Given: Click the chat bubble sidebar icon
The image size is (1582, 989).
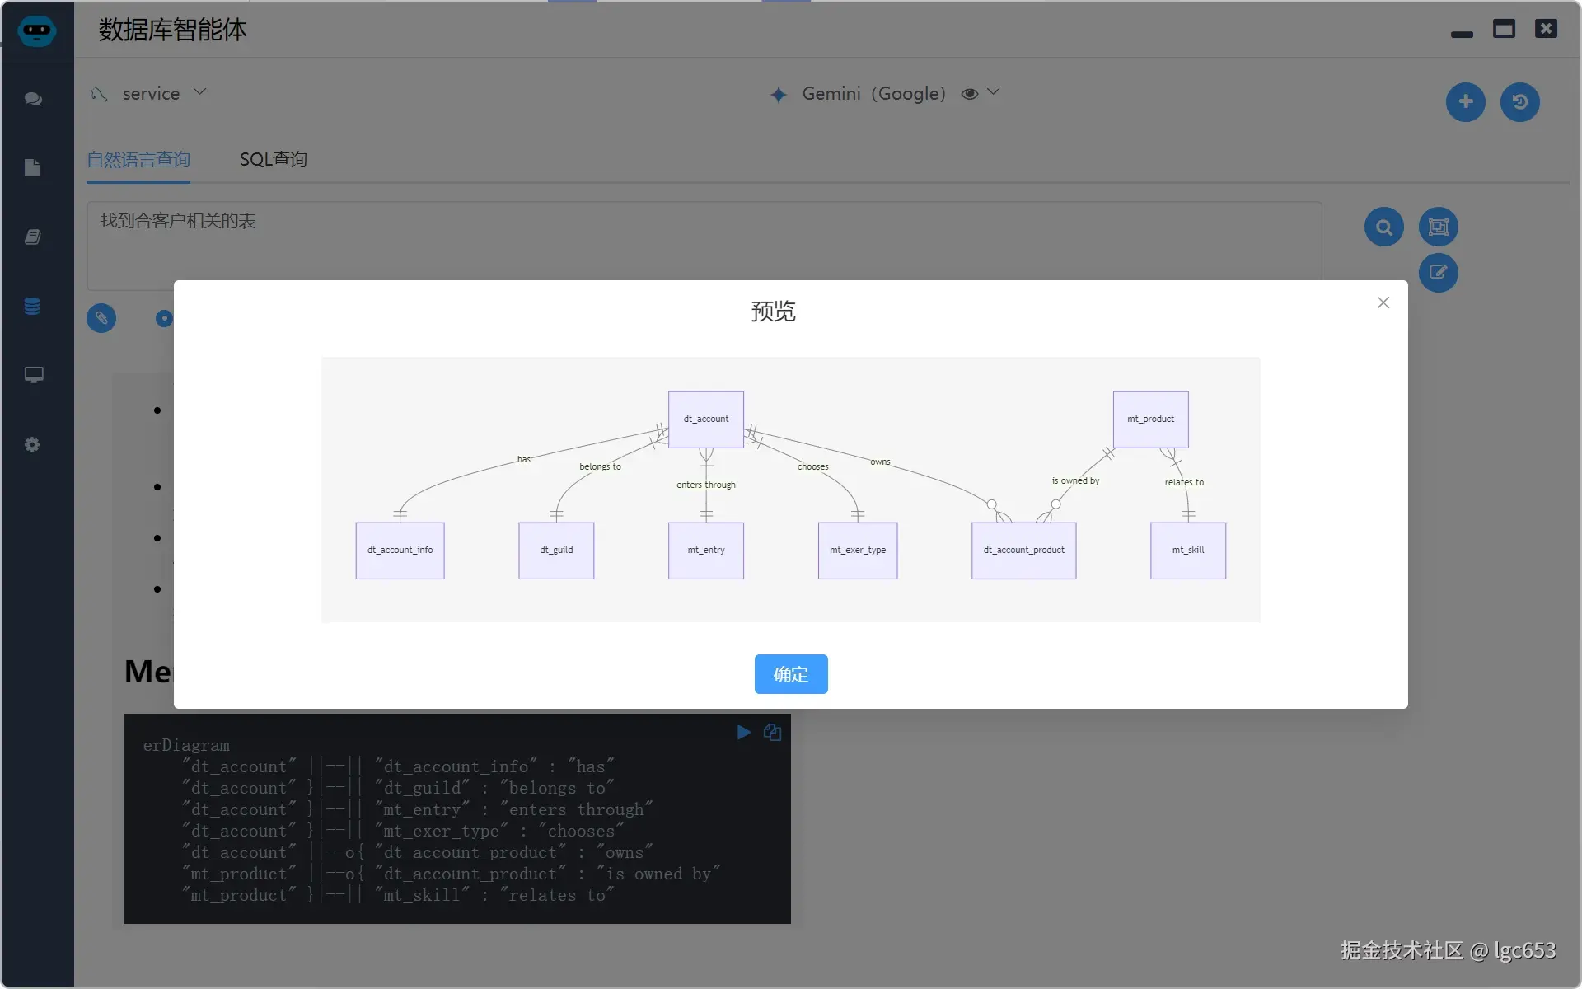Looking at the screenshot, I should (33, 99).
